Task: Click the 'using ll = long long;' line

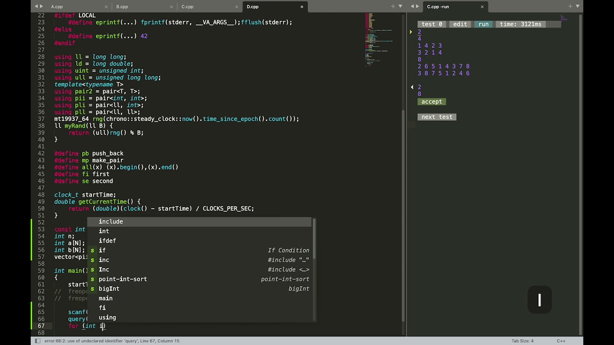Action: 90,57
